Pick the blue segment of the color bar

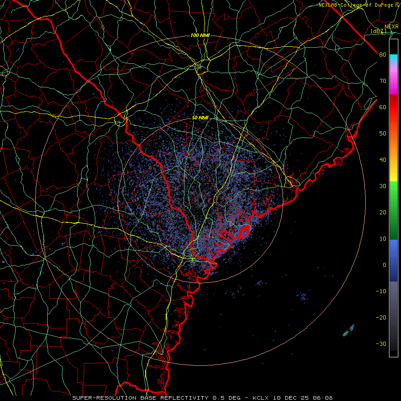click(393, 261)
